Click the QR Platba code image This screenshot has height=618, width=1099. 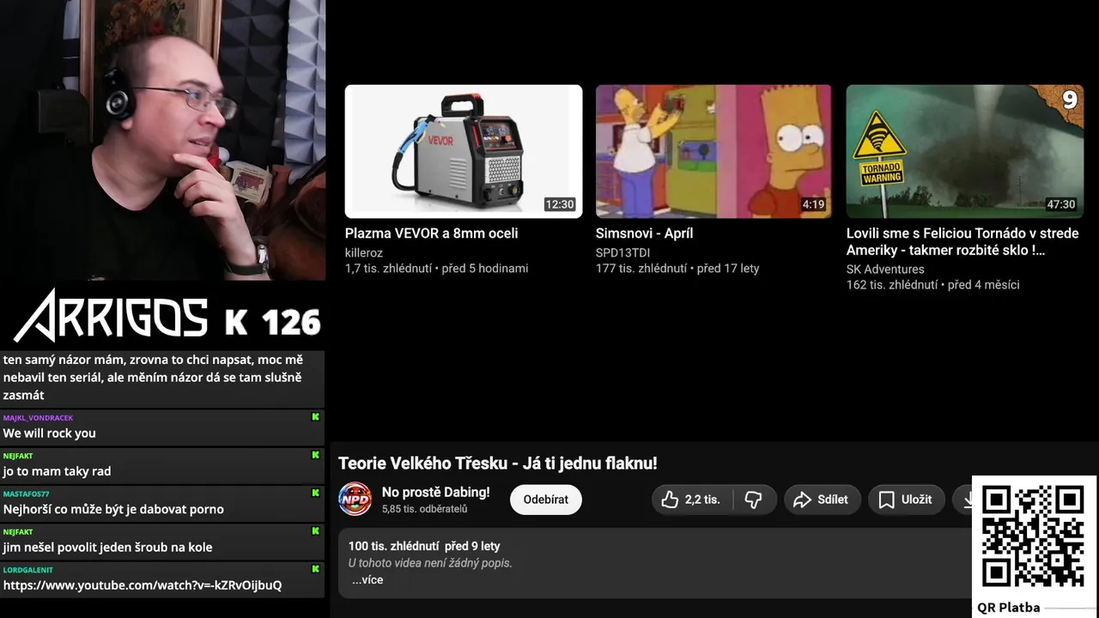1033,537
